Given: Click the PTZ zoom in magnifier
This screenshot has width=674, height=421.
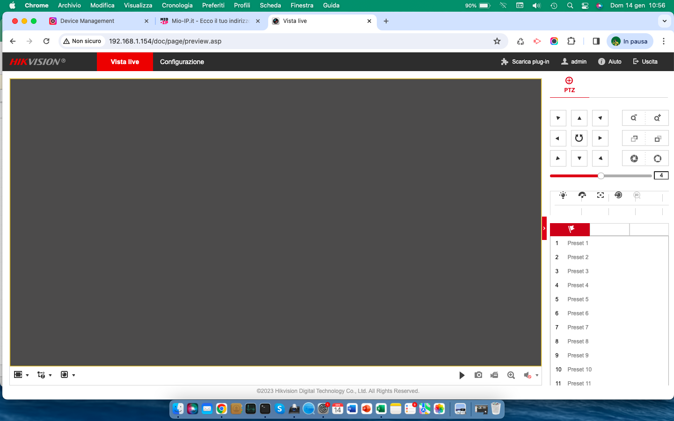Looking at the screenshot, I should tap(657, 118).
